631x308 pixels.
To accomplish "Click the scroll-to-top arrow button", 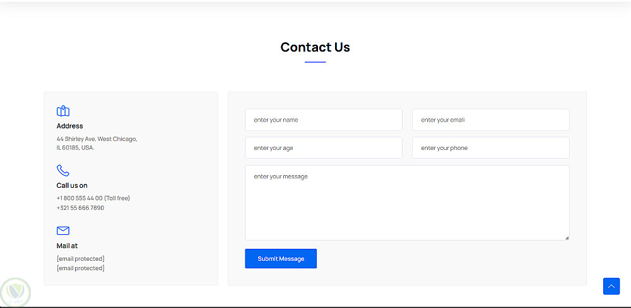I will (x=611, y=287).
